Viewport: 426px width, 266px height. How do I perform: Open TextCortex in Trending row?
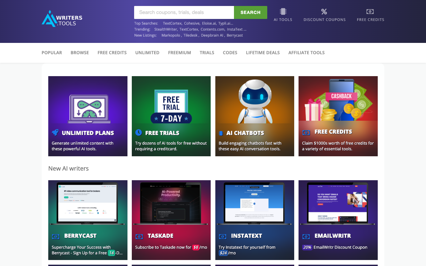[189, 29]
